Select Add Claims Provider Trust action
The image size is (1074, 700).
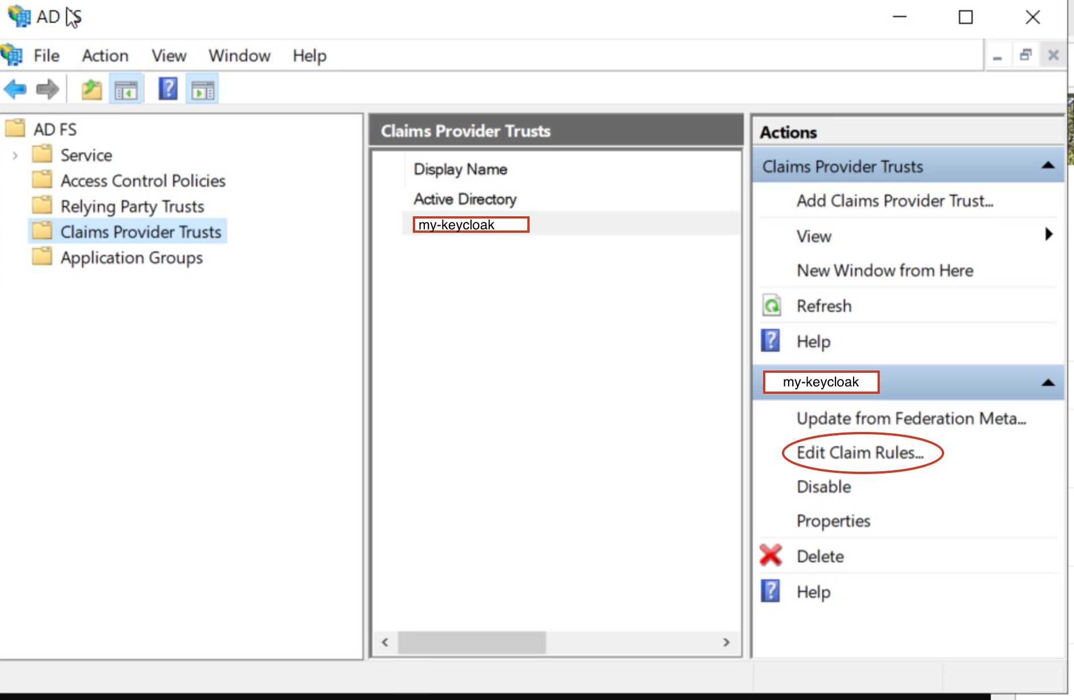tap(895, 201)
